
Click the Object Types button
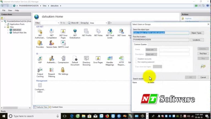click(x=197, y=33)
